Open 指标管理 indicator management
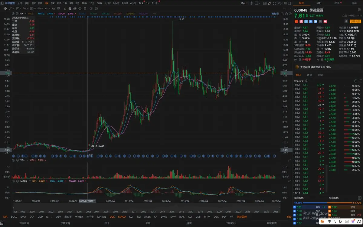Viewport: 363px width, 227px height. point(242,217)
